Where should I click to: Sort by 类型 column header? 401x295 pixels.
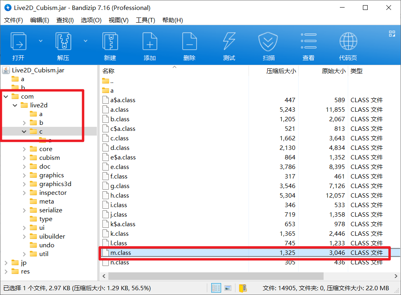[x=357, y=71]
